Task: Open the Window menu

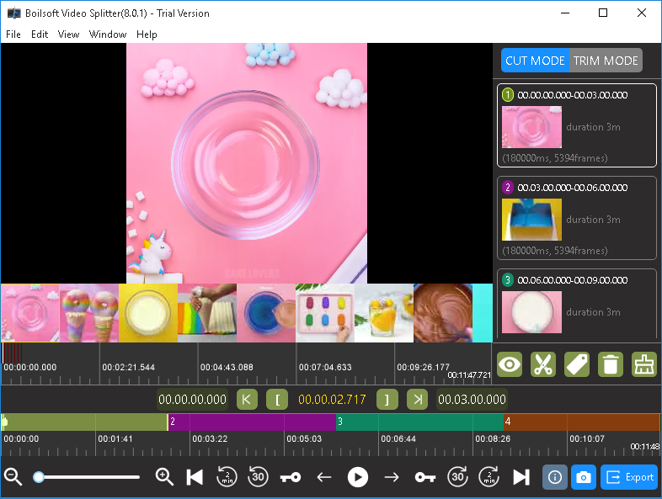Action: click(108, 35)
